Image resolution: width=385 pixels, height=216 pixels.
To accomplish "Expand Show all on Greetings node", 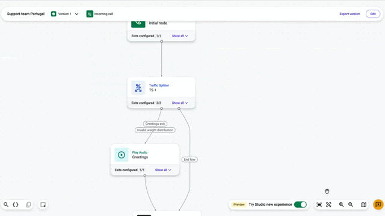I will pyautogui.click(x=163, y=170).
